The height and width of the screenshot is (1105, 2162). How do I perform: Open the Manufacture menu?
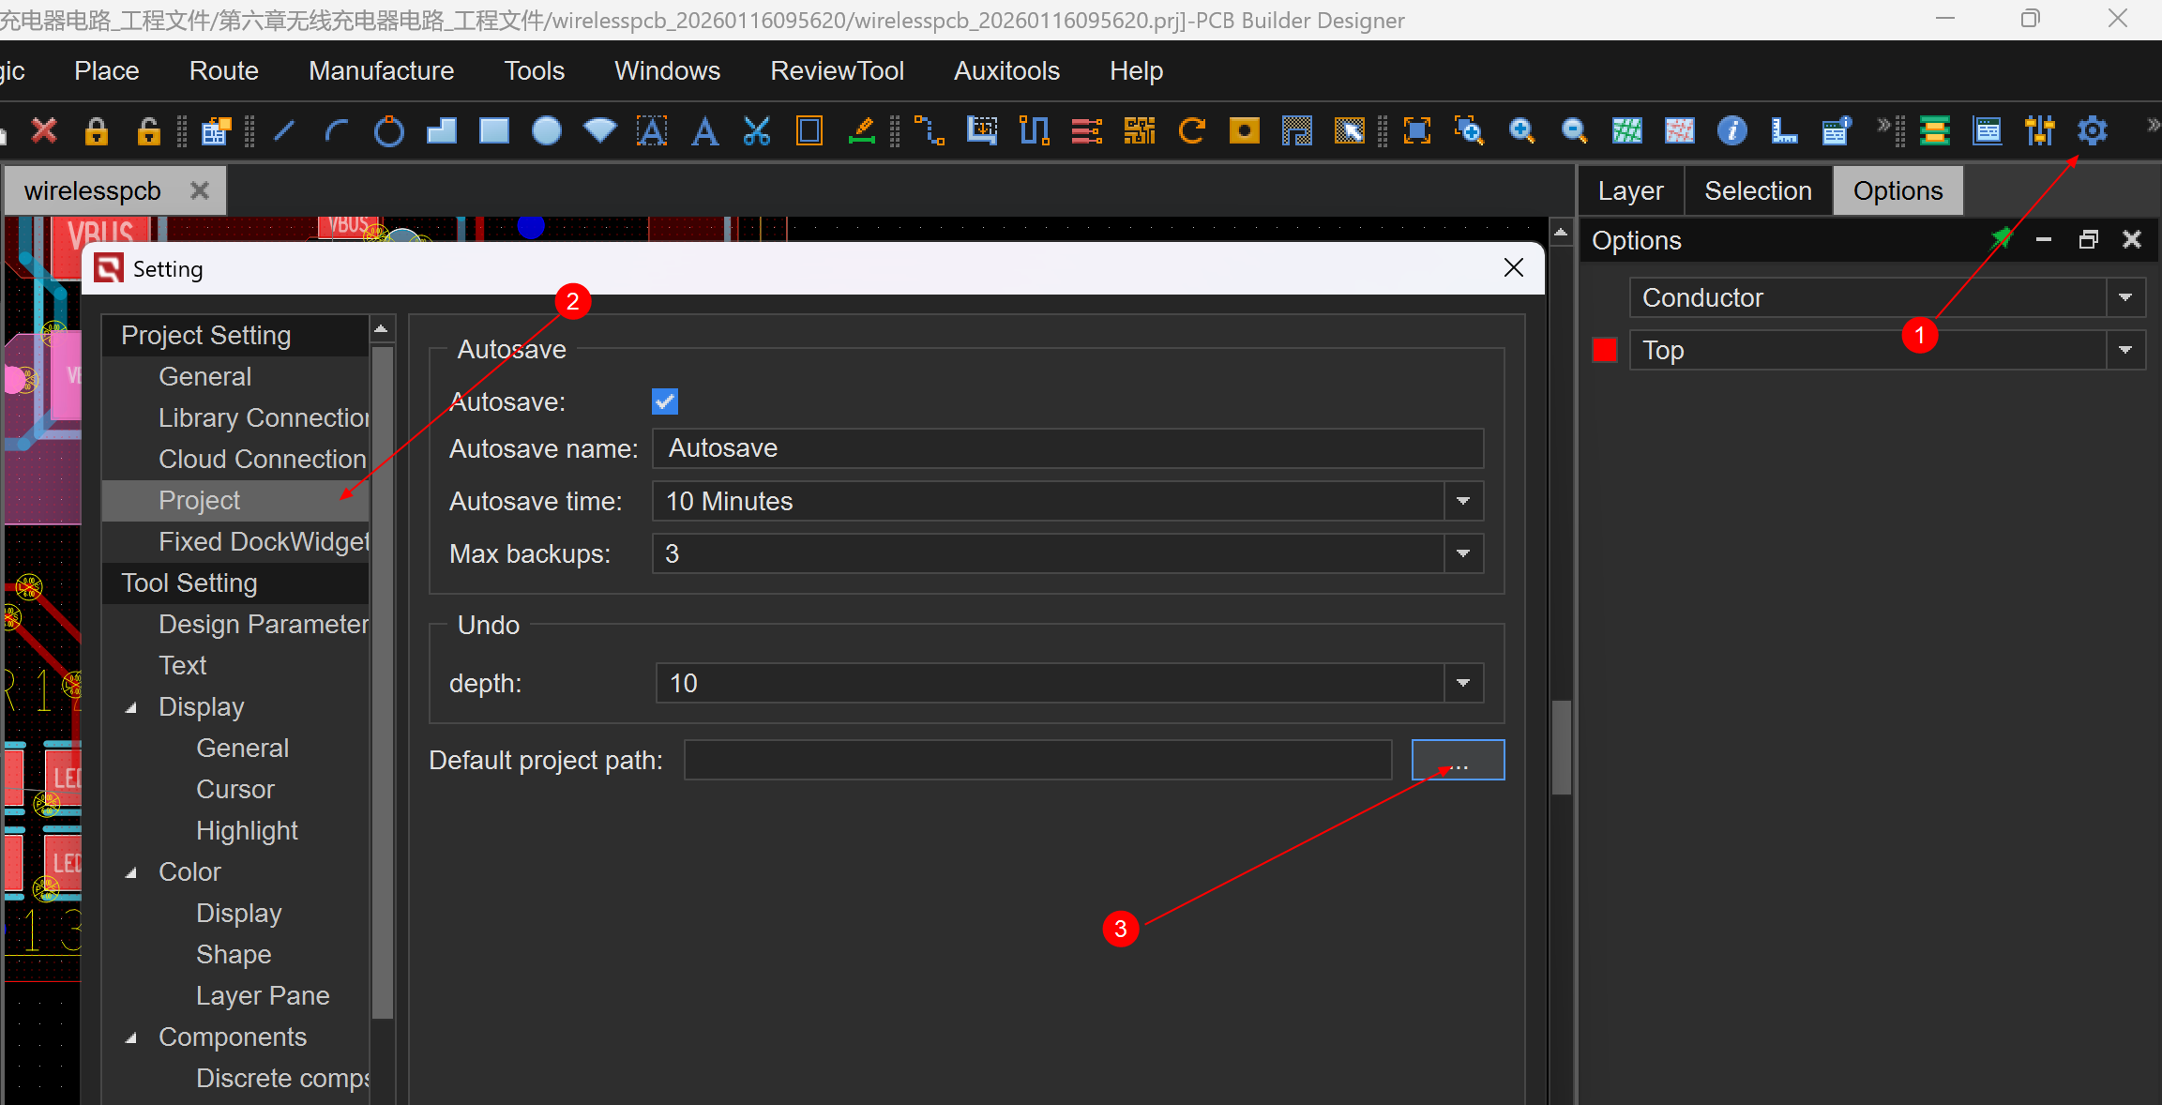point(381,70)
